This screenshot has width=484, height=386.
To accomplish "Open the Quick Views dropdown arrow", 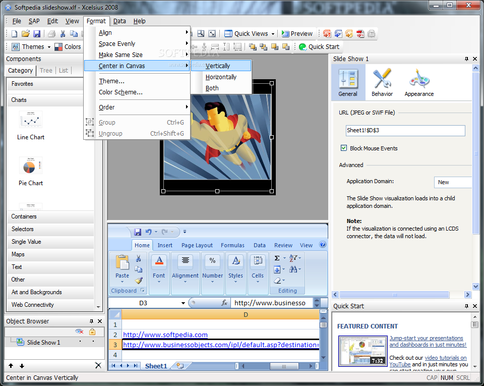I will point(273,34).
